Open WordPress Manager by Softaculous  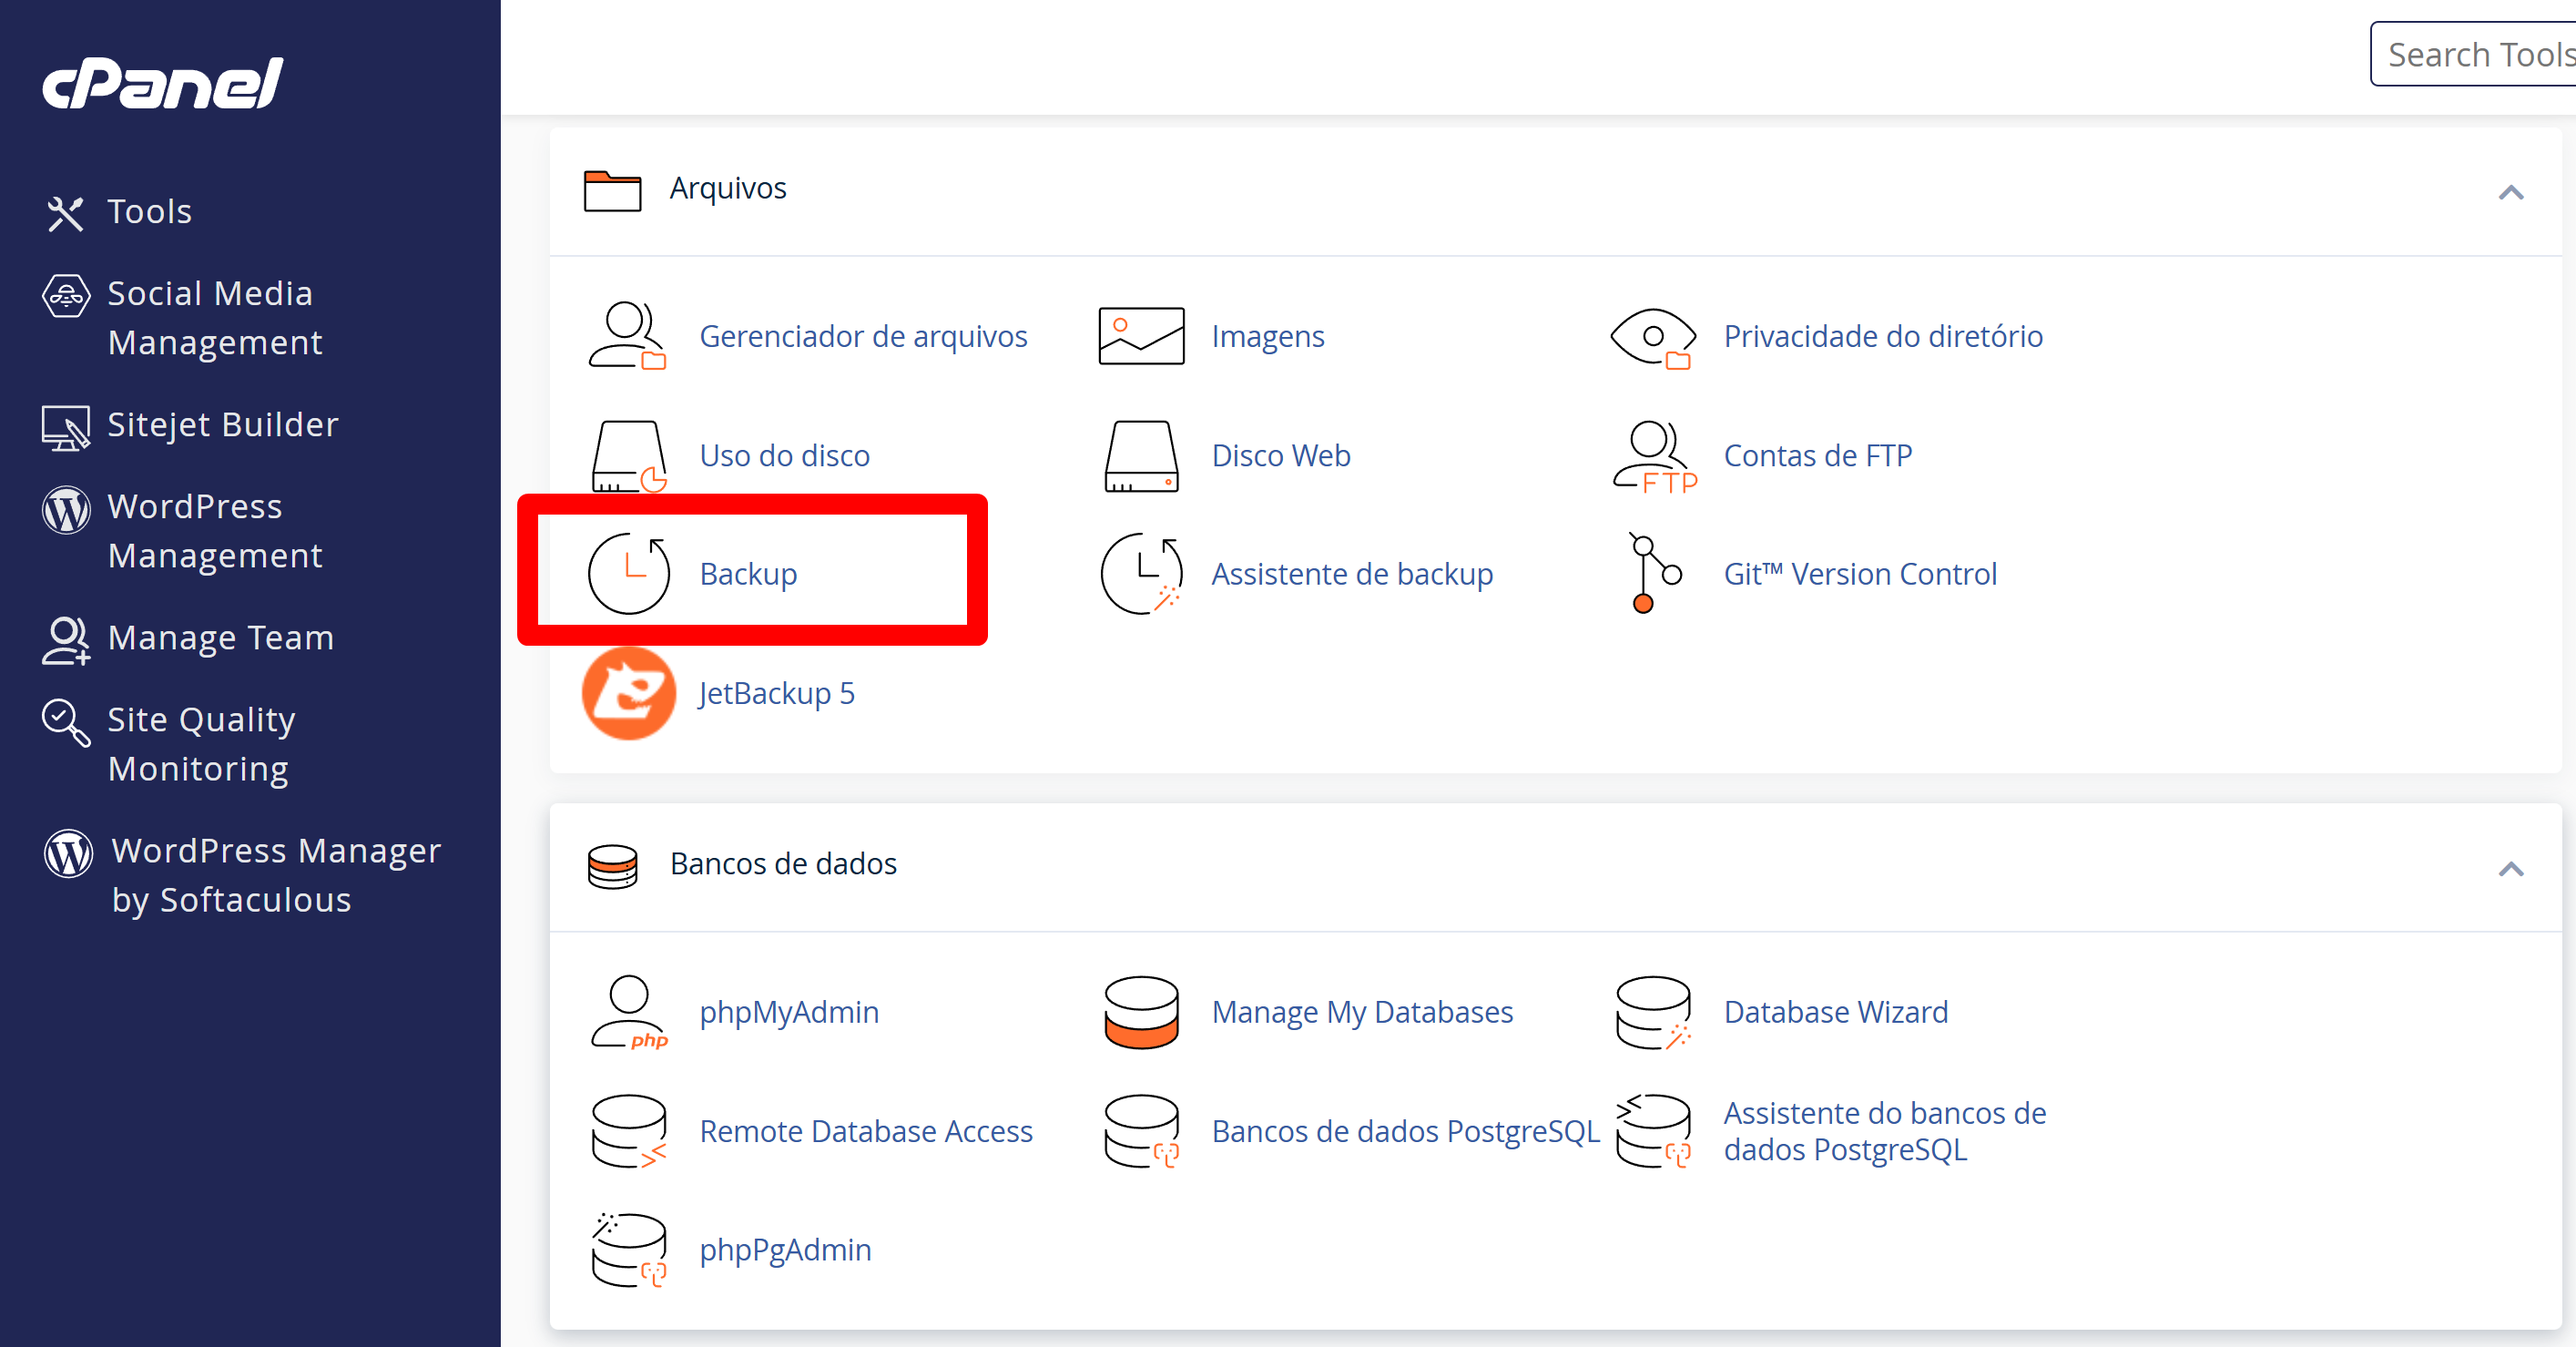tap(275, 874)
